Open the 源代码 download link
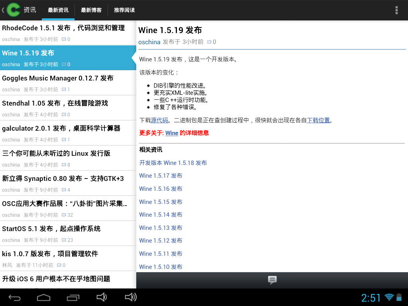The height and width of the screenshot is (306, 408). [x=159, y=120]
